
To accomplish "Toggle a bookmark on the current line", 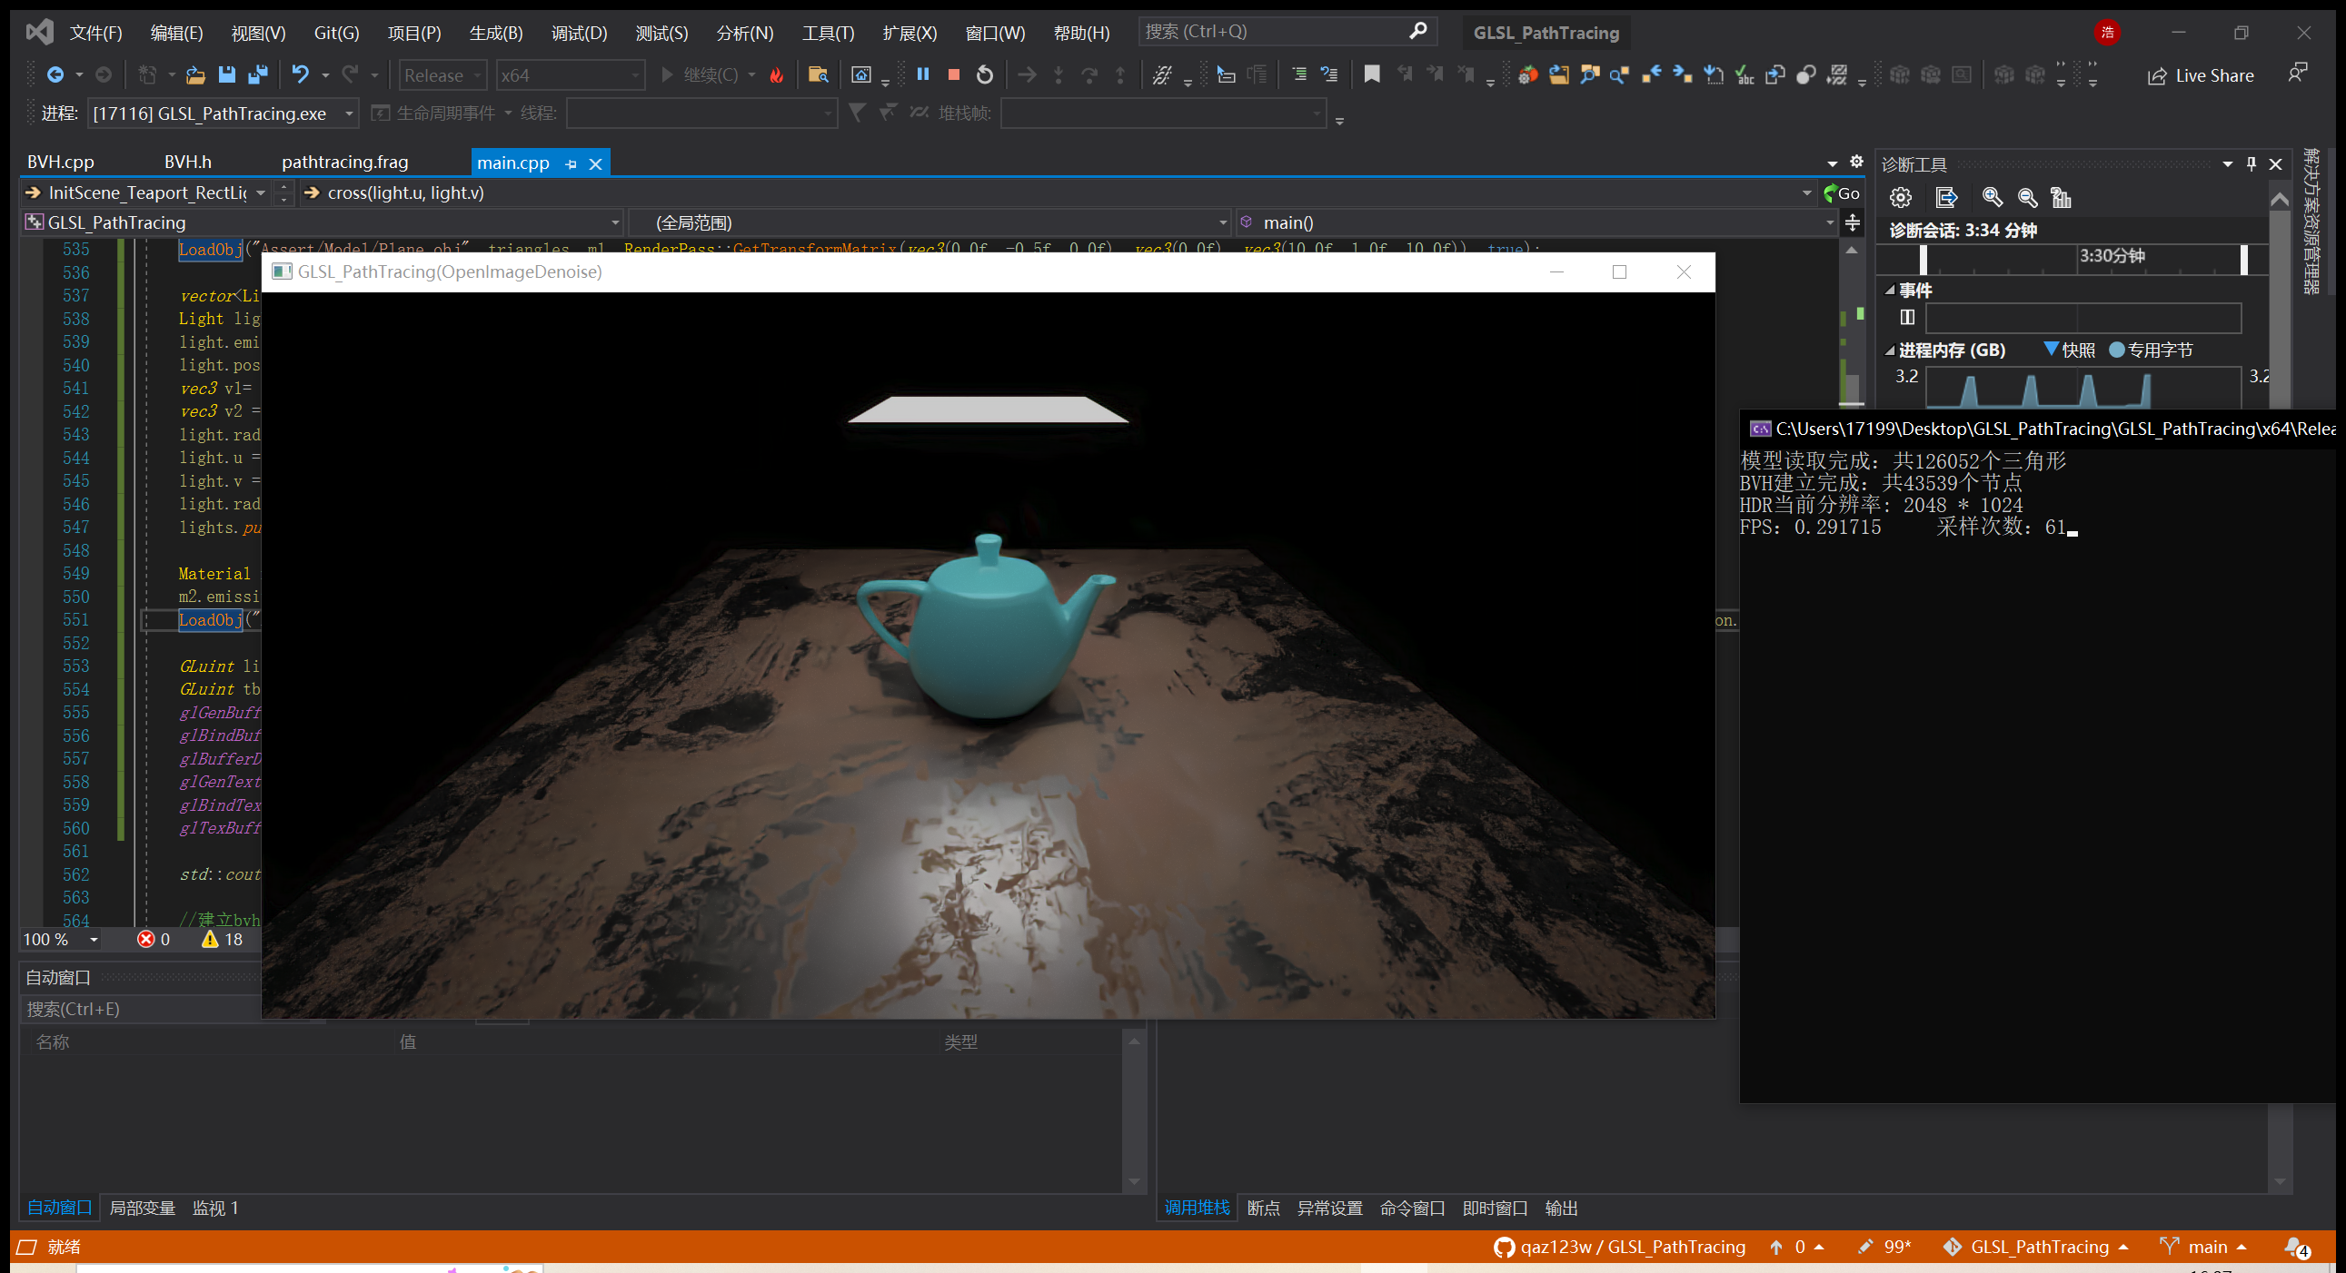I will tap(1372, 74).
